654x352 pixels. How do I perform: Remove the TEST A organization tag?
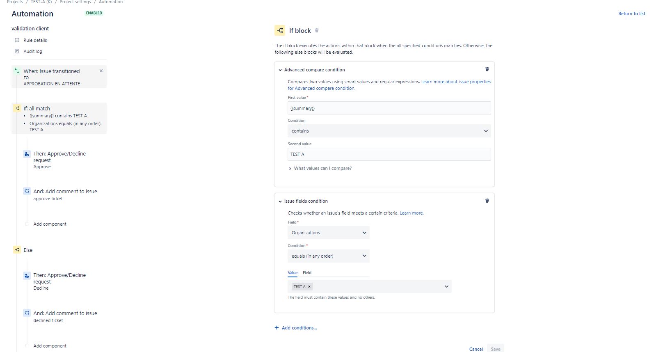(309, 286)
